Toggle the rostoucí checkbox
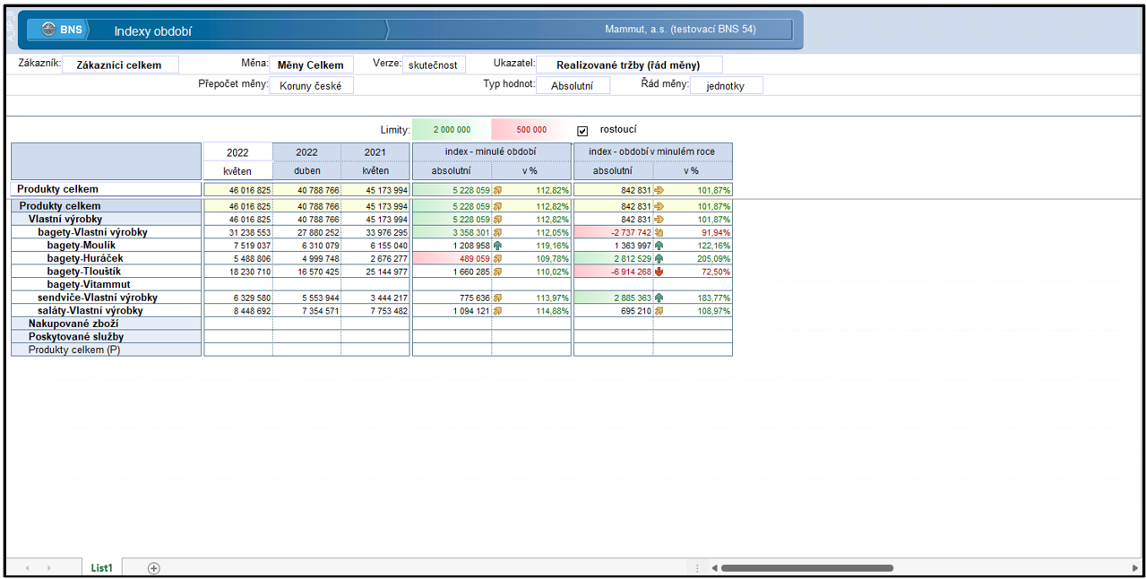The image size is (1146, 579). coord(582,131)
